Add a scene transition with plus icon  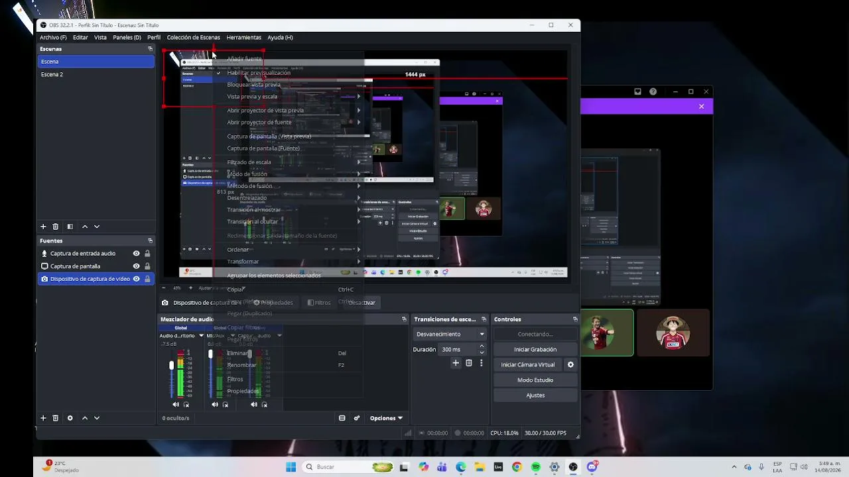[456, 363]
